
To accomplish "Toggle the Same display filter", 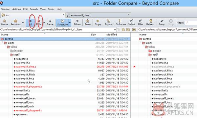I will click(x=50, y=23).
